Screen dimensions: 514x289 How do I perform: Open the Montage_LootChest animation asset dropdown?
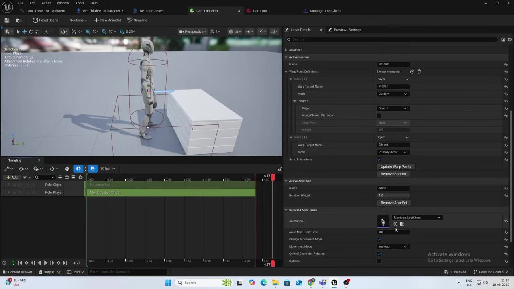tap(417, 218)
